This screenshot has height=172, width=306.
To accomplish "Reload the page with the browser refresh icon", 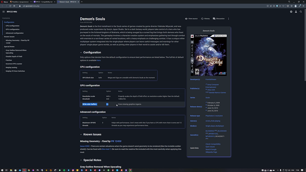I will [10, 6].
